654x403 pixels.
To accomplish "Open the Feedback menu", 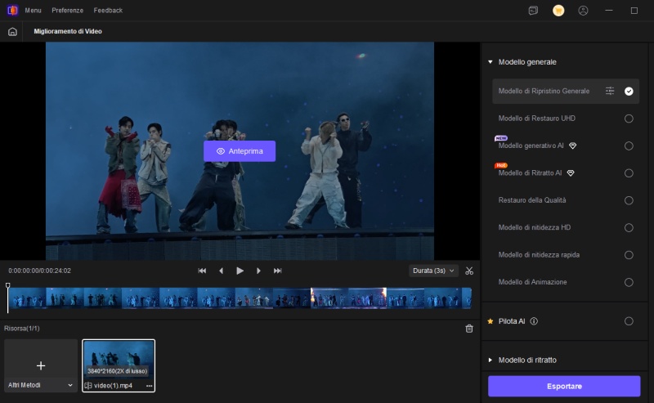I will (108, 11).
